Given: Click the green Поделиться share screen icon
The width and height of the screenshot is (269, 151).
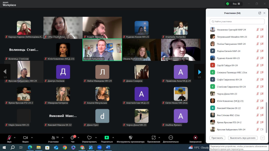Looking at the screenshot, I should tap(107, 137).
